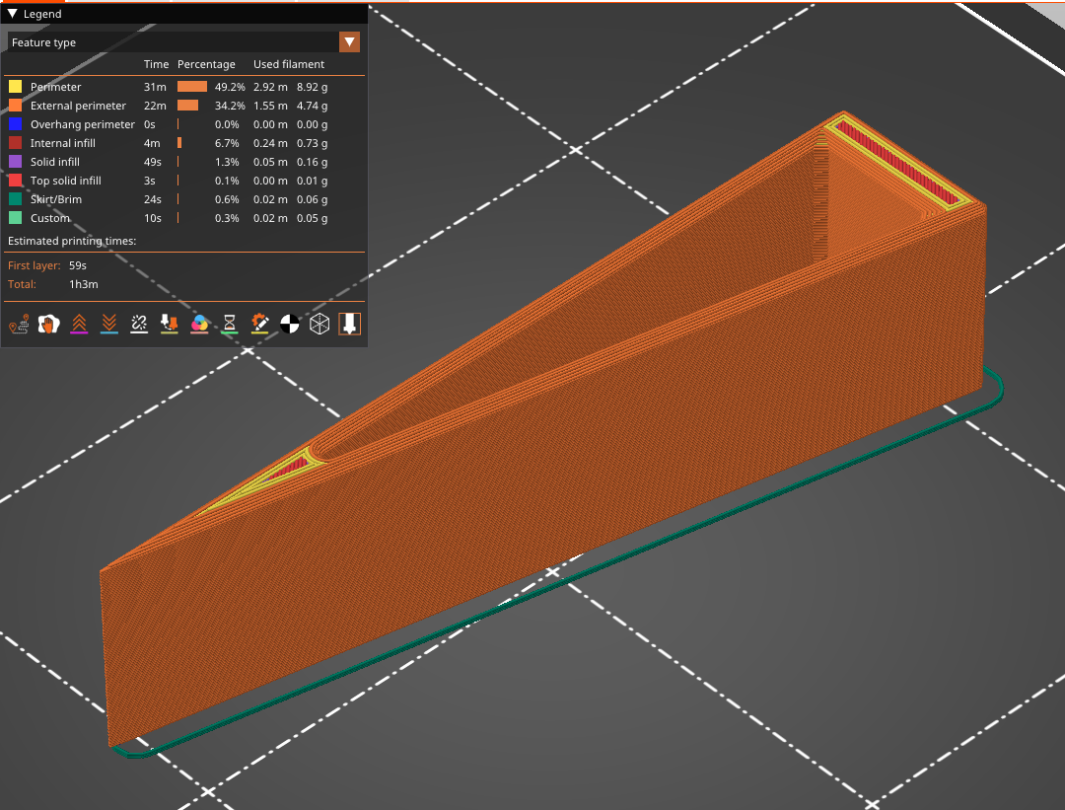Toggle pause prints hourglass icon

coord(230,325)
